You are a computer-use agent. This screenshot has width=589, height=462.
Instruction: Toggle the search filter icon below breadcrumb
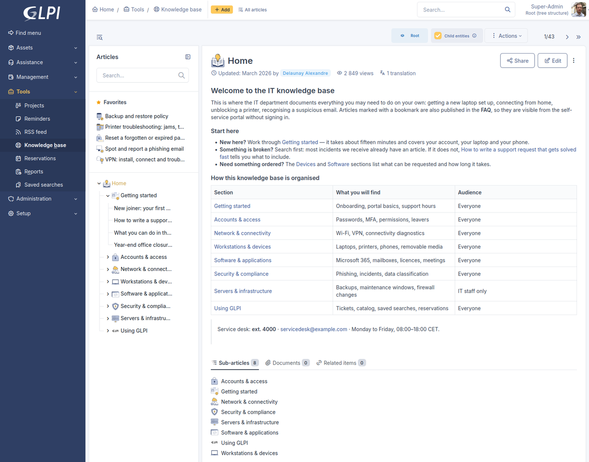(100, 37)
